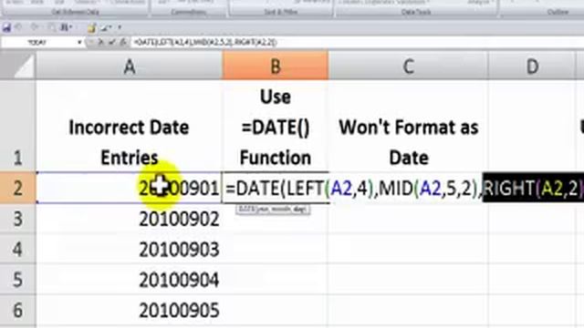Screen dimensions: 584x328
Task: Click the Redo arrow icon
Action: point(36,27)
